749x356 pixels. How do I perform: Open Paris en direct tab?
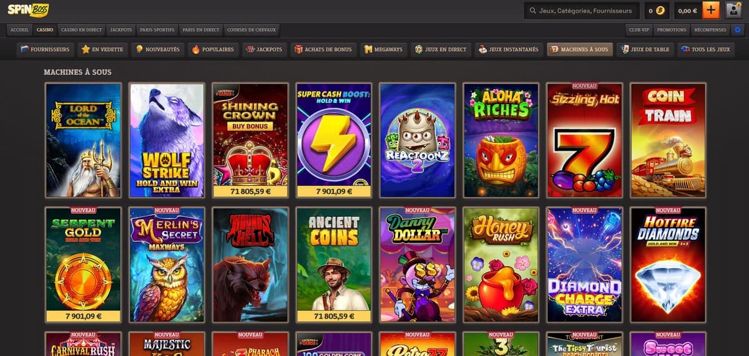click(x=201, y=29)
